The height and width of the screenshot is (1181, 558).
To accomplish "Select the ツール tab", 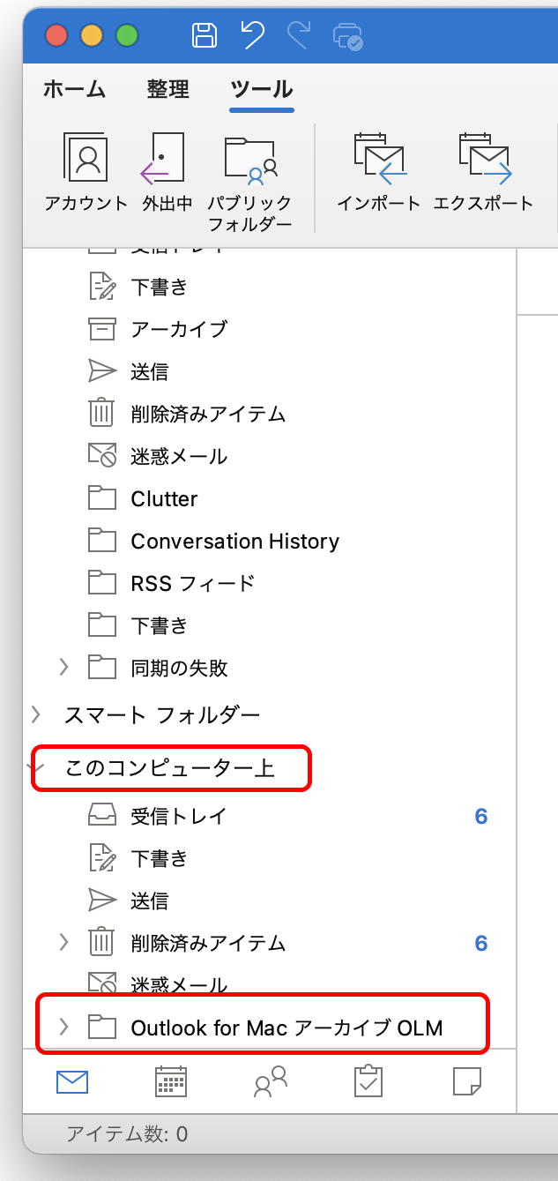I will pyautogui.click(x=262, y=89).
